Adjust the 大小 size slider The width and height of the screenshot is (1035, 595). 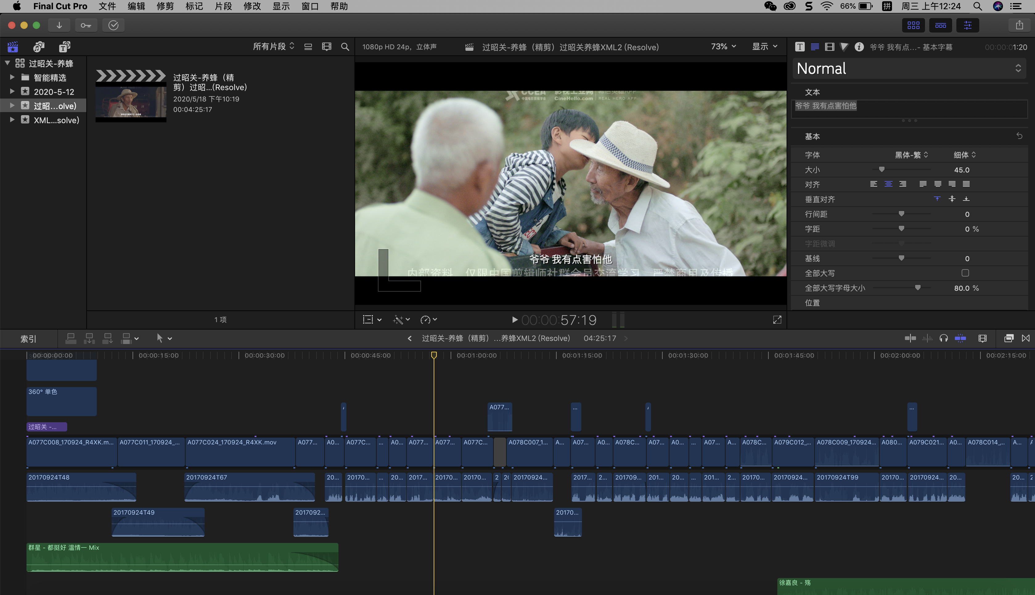pos(882,170)
